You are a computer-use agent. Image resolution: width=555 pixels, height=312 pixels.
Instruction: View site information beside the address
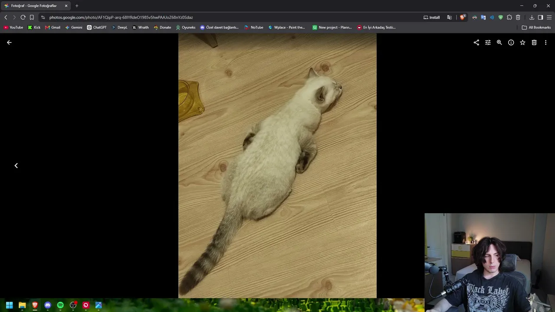[x=42, y=17]
